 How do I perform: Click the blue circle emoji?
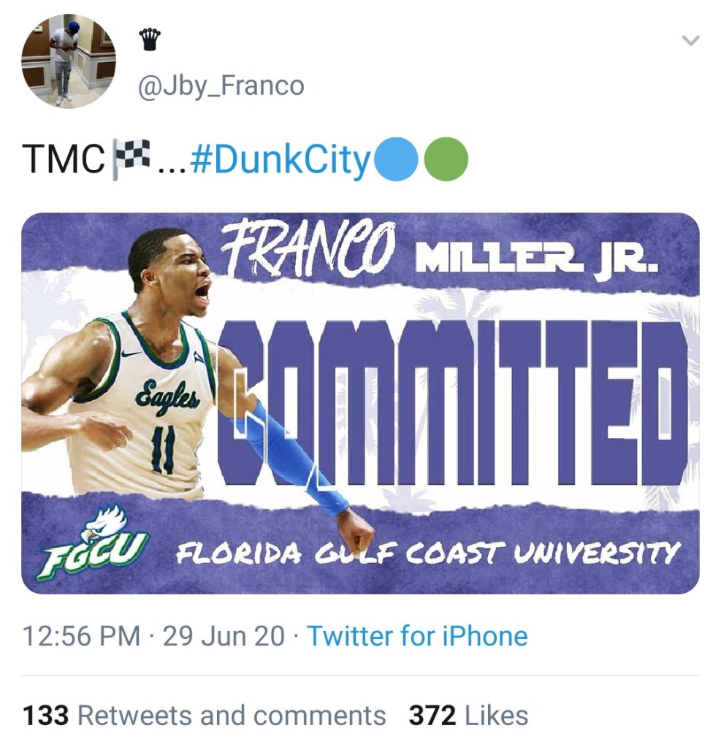click(x=394, y=158)
